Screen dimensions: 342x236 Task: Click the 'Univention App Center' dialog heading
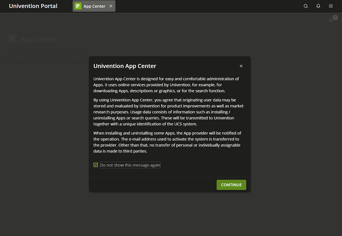pos(125,66)
